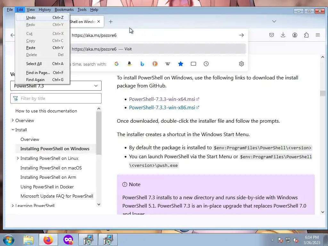Choose Find Again in Edit menu
328x246 pixels.
click(x=42, y=80)
